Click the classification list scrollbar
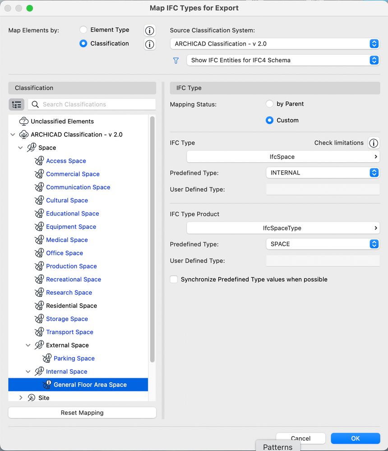The image size is (388, 451). tap(152, 240)
